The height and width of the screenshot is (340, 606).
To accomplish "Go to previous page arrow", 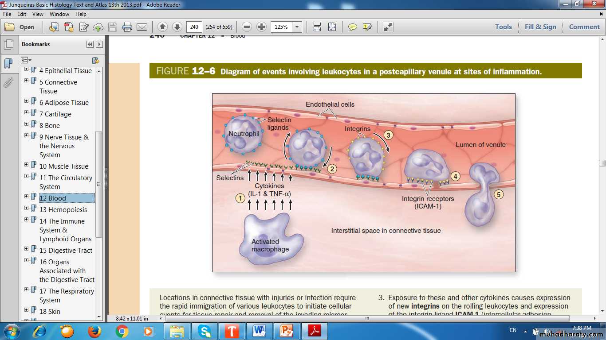I will tap(162, 27).
